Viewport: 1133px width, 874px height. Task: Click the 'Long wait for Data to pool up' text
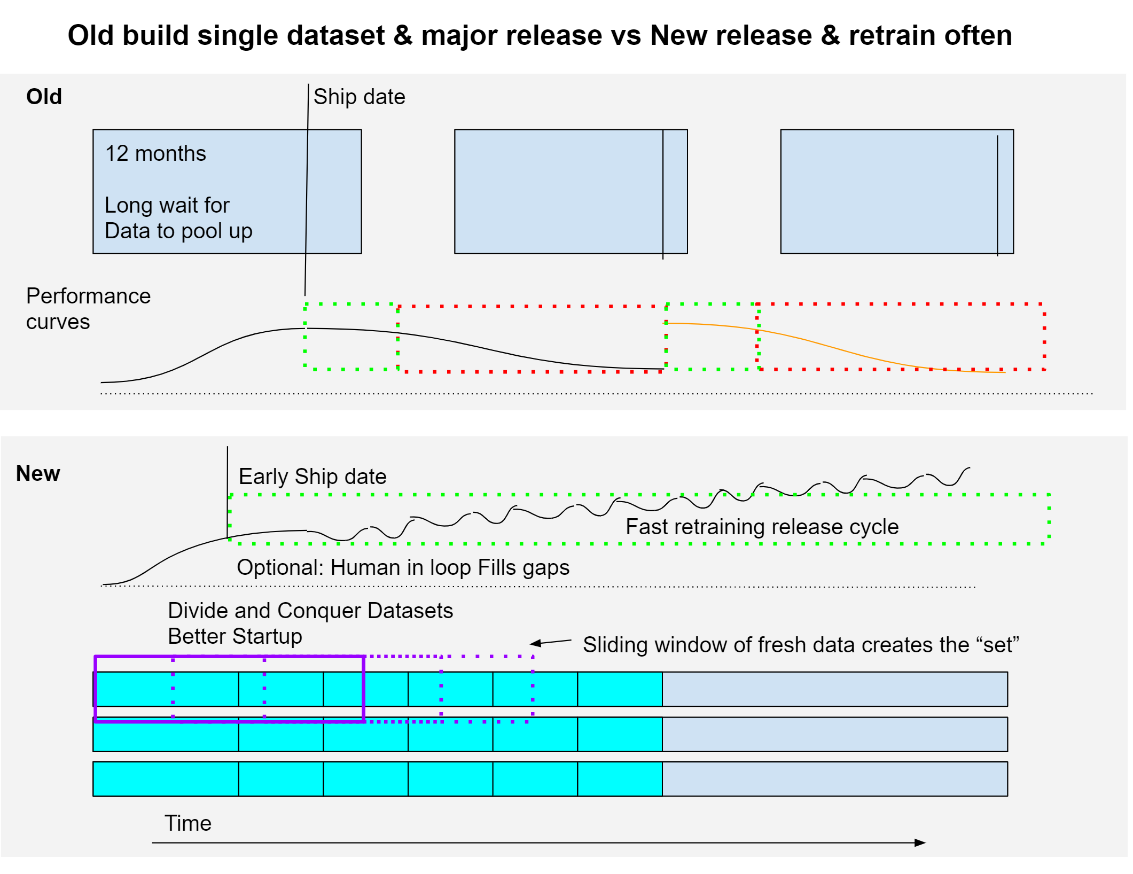tap(178, 218)
